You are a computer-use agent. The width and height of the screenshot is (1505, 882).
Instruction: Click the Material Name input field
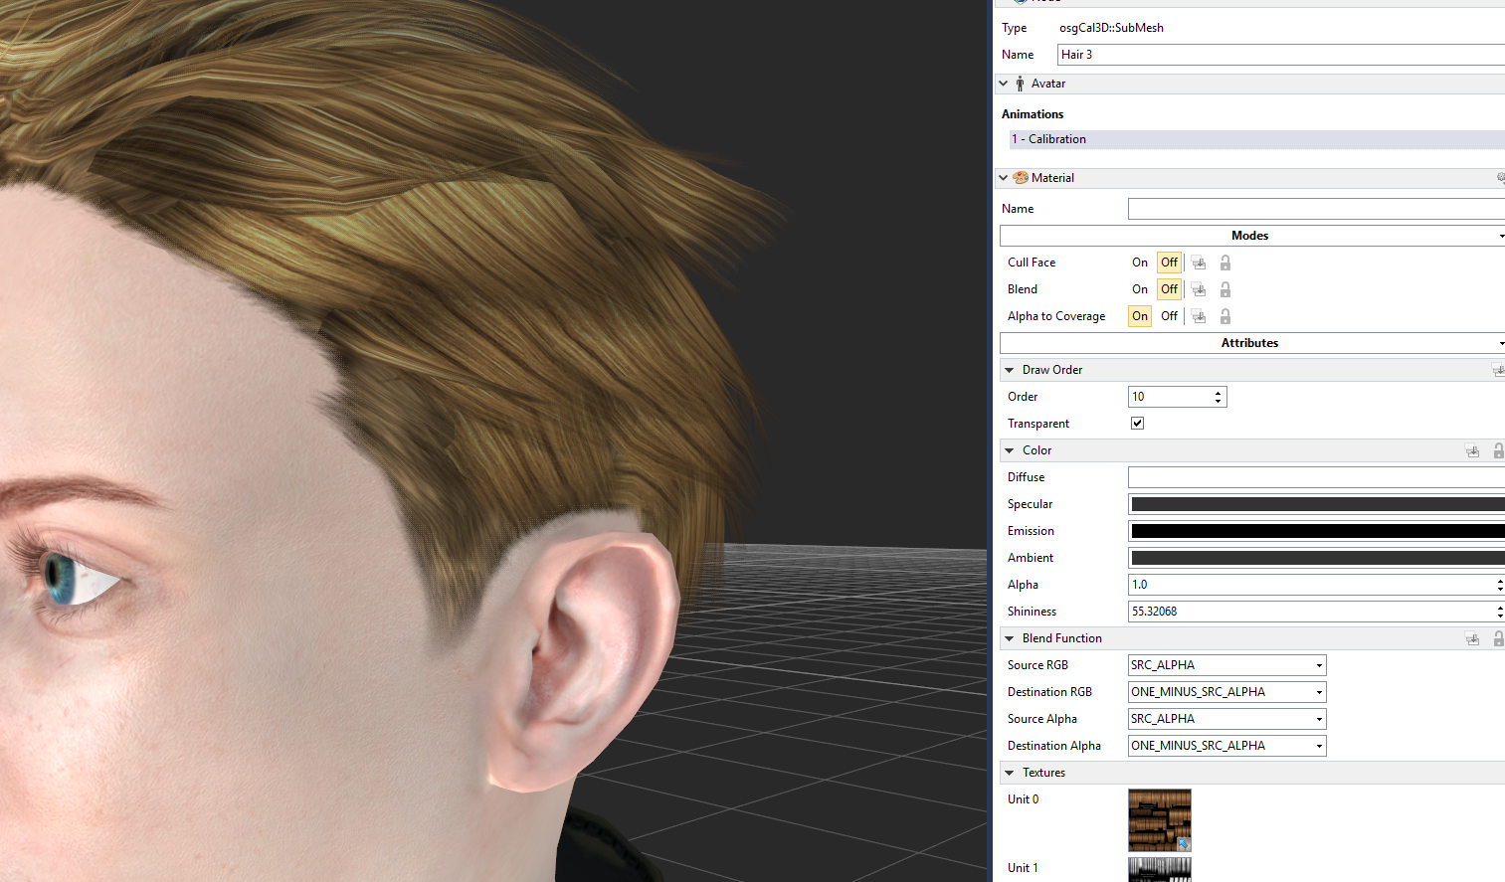point(1316,209)
